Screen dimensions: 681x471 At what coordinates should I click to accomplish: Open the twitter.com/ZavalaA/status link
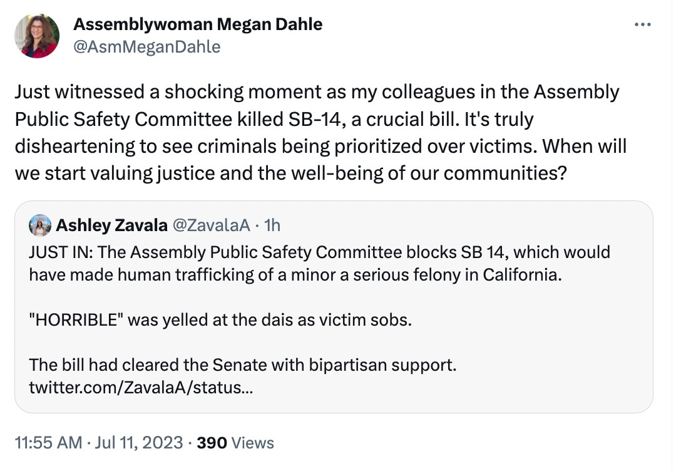[x=141, y=387]
